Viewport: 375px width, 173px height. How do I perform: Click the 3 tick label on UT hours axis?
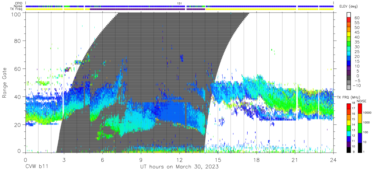(x=64, y=160)
